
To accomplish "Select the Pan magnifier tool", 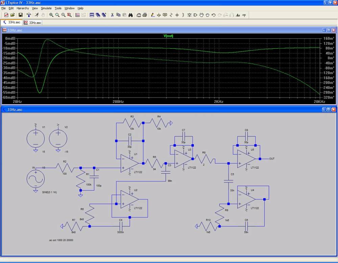I will pyautogui.click(x=57, y=15).
